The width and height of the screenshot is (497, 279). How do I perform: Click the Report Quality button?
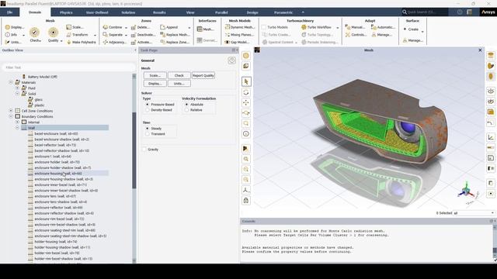203,76
